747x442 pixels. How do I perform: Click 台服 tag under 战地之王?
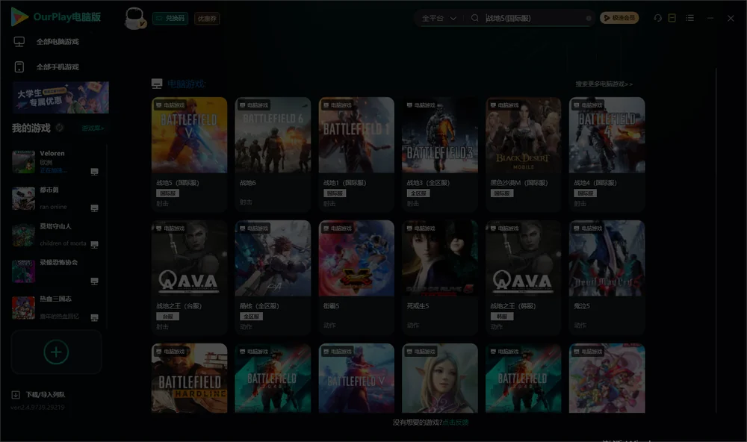[167, 317]
